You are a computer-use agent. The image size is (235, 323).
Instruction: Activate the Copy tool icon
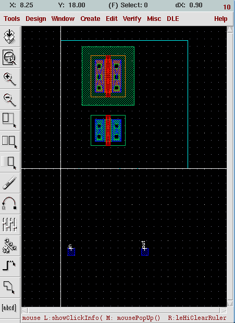[x=10, y=142]
